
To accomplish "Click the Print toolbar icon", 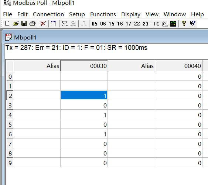I will coord(33,24).
